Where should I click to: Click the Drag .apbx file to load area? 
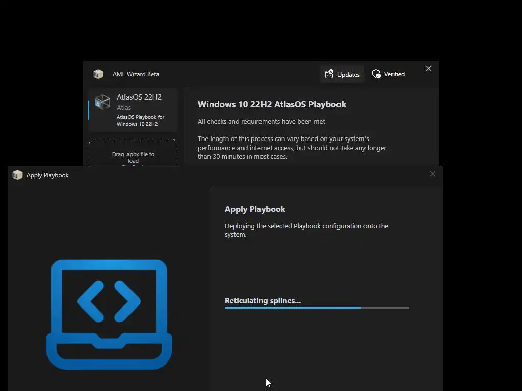click(x=133, y=154)
